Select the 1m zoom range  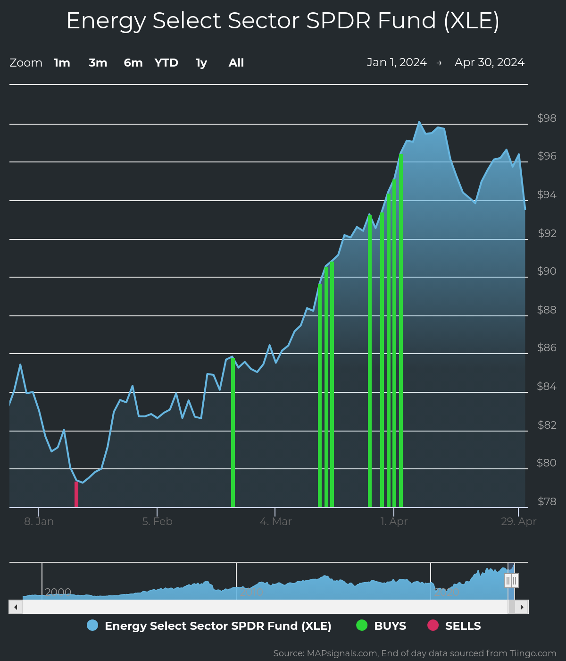click(62, 63)
